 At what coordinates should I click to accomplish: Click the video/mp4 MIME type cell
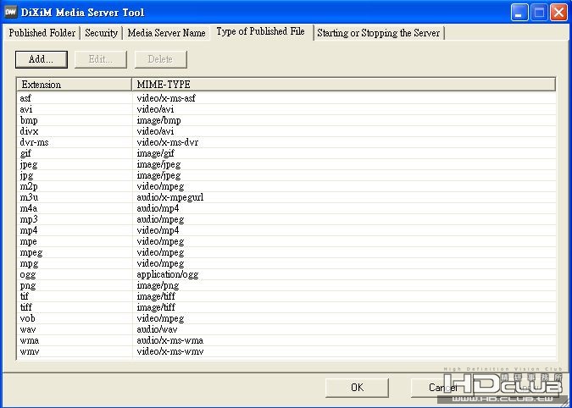(x=158, y=230)
